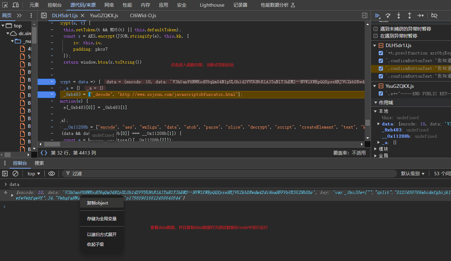Viewport: 451px width, 261px height.
Task: Resume script execution in debugger
Action: click(x=377, y=15)
